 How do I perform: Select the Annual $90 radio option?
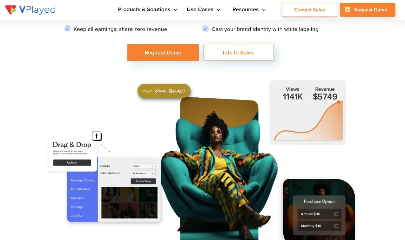coord(336,214)
